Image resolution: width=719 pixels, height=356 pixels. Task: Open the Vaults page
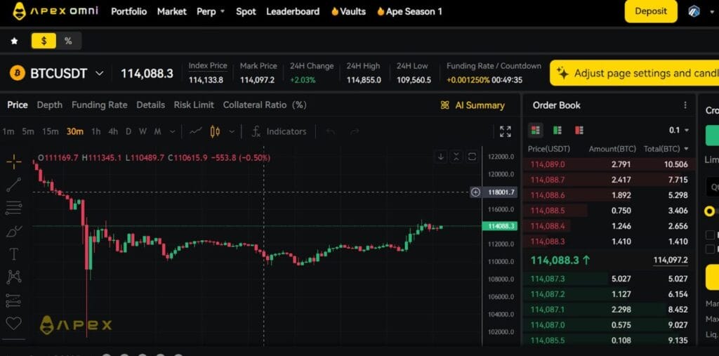(x=348, y=11)
